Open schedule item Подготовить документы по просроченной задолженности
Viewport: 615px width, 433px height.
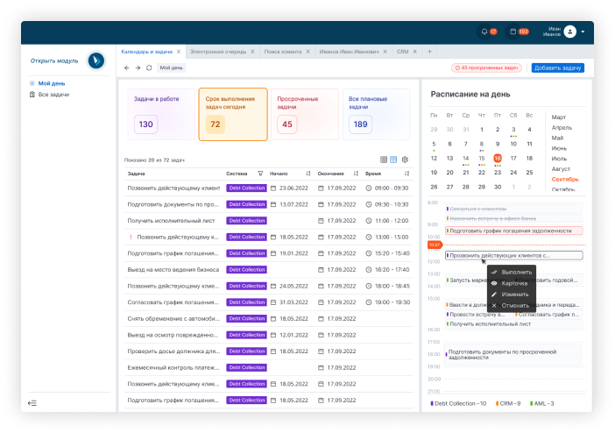513,354
